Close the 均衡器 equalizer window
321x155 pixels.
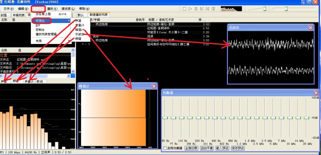pyautogui.click(x=316, y=93)
